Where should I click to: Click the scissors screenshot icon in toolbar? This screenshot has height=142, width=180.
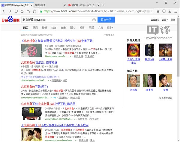158,11
